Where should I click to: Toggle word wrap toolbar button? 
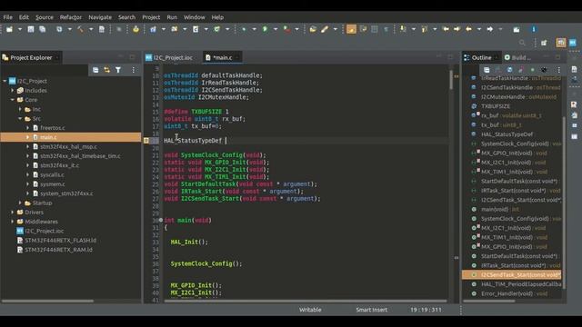pos(363,29)
